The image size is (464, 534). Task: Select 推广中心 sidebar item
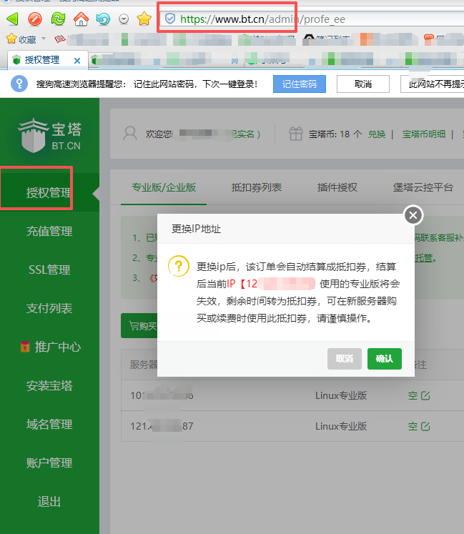(x=49, y=347)
